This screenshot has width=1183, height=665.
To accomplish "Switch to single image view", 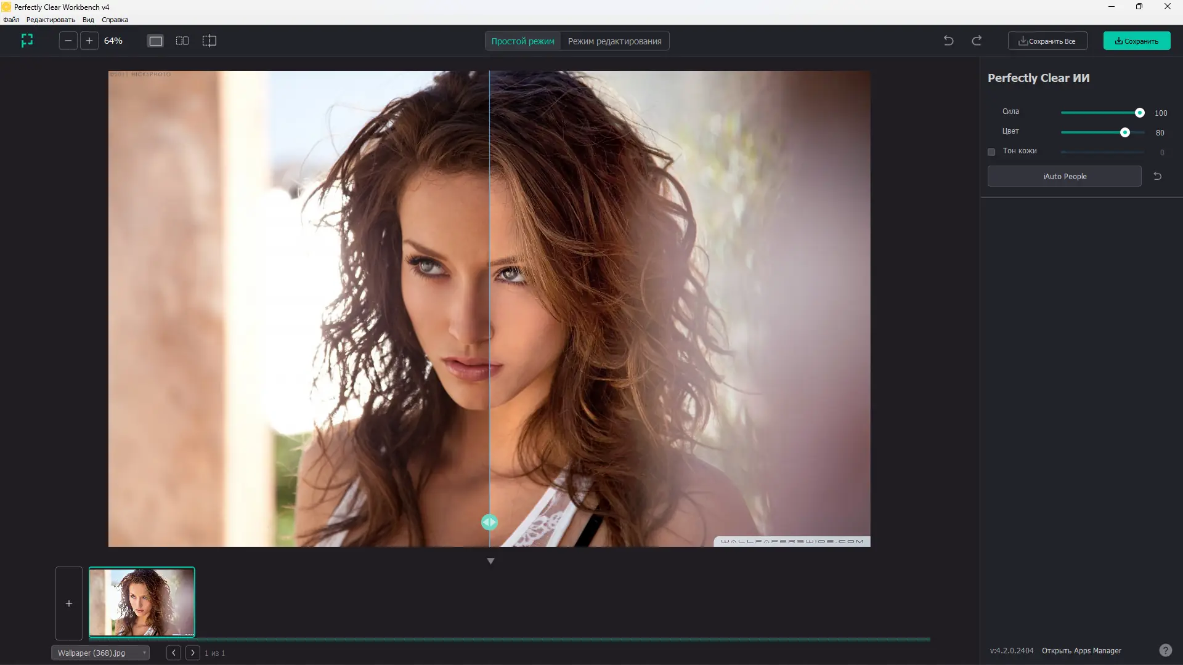I will tap(155, 41).
